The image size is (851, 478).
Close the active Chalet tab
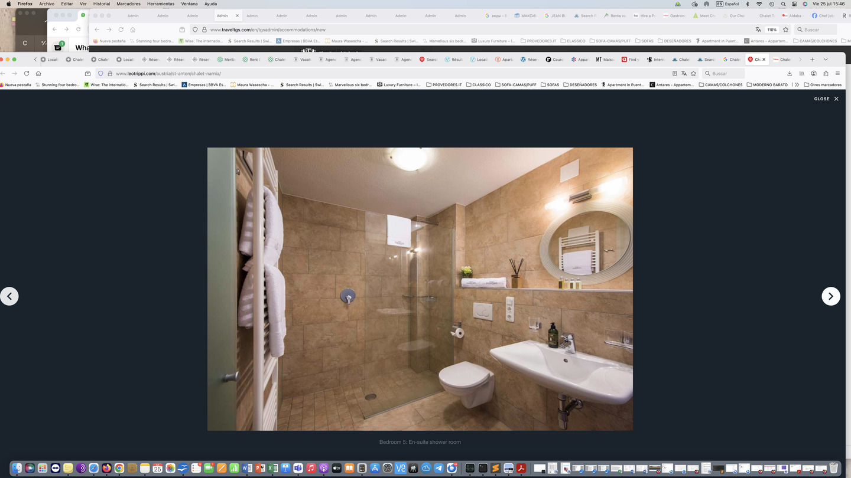coord(764,60)
